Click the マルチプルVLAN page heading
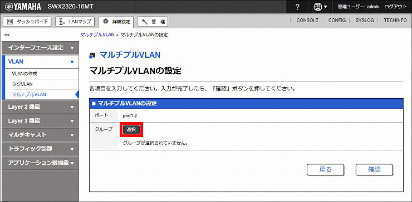This screenshot has height=202, width=412. coord(130,55)
